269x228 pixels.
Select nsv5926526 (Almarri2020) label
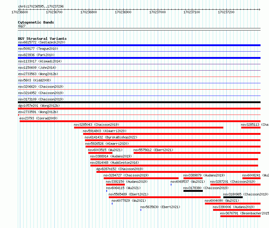coord(107,144)
